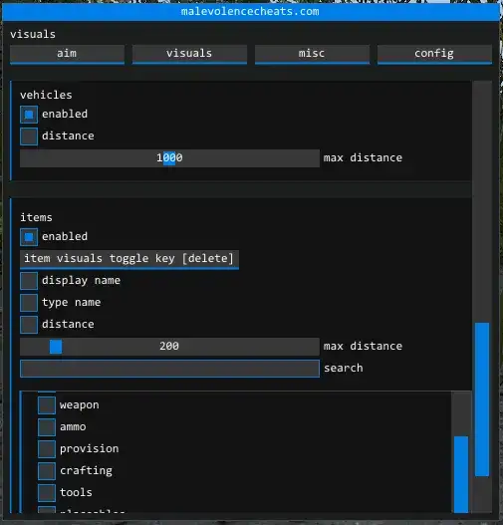Enable the provision category checkbox
The image size is (503, 525).
[x=47, y=449]
